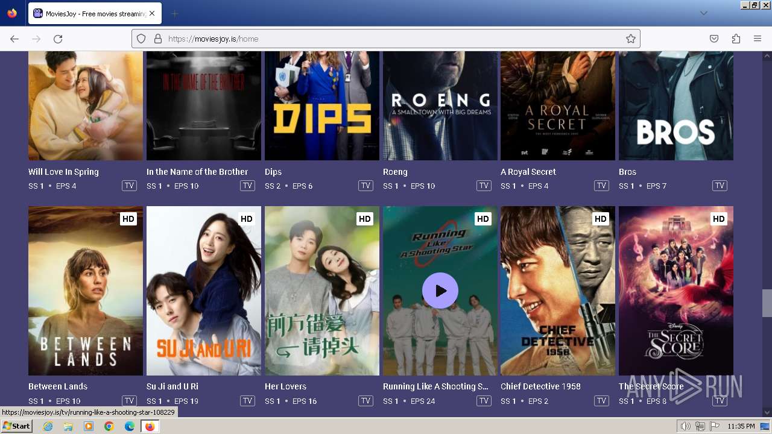Open A Royal Secret poster

(558, 105)
